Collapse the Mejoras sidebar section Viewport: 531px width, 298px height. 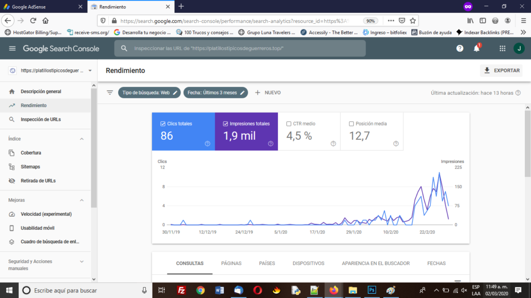[80, 200]
